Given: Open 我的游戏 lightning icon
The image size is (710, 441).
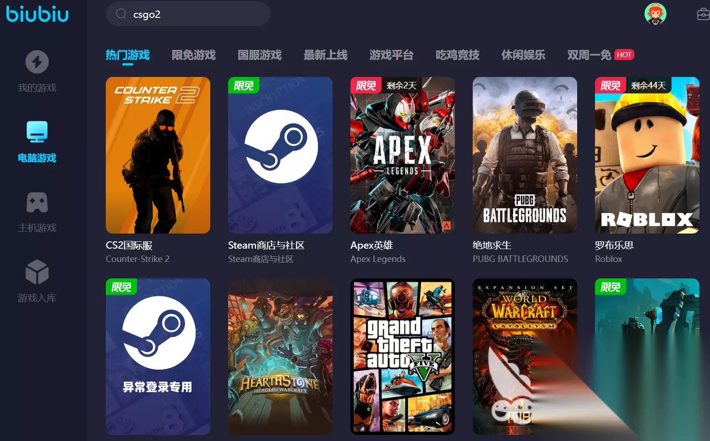Looking at the screenshot, I should click(37, 62).
